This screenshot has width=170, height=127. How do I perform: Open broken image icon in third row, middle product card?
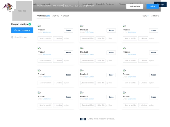82,70
